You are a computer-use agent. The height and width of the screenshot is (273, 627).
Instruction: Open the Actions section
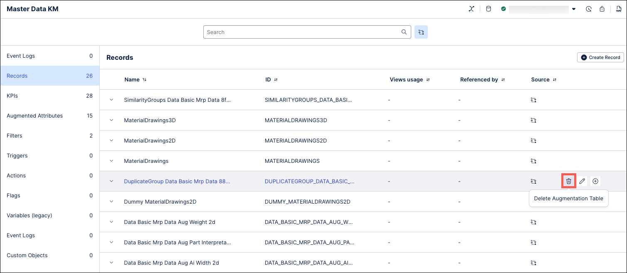(x=50, y=175)
